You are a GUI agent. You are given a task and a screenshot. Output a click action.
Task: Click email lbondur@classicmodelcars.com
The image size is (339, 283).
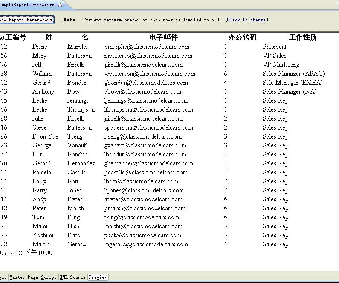pyautogui.click(x=145, y=154)
